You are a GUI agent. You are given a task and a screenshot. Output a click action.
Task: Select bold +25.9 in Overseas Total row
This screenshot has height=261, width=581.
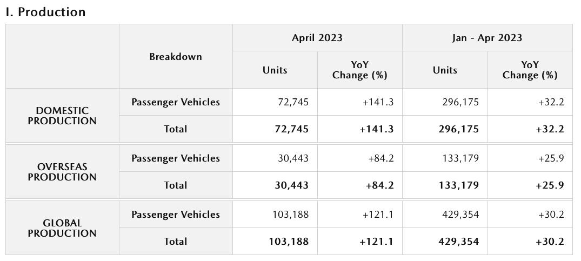[x=550, y=185]
